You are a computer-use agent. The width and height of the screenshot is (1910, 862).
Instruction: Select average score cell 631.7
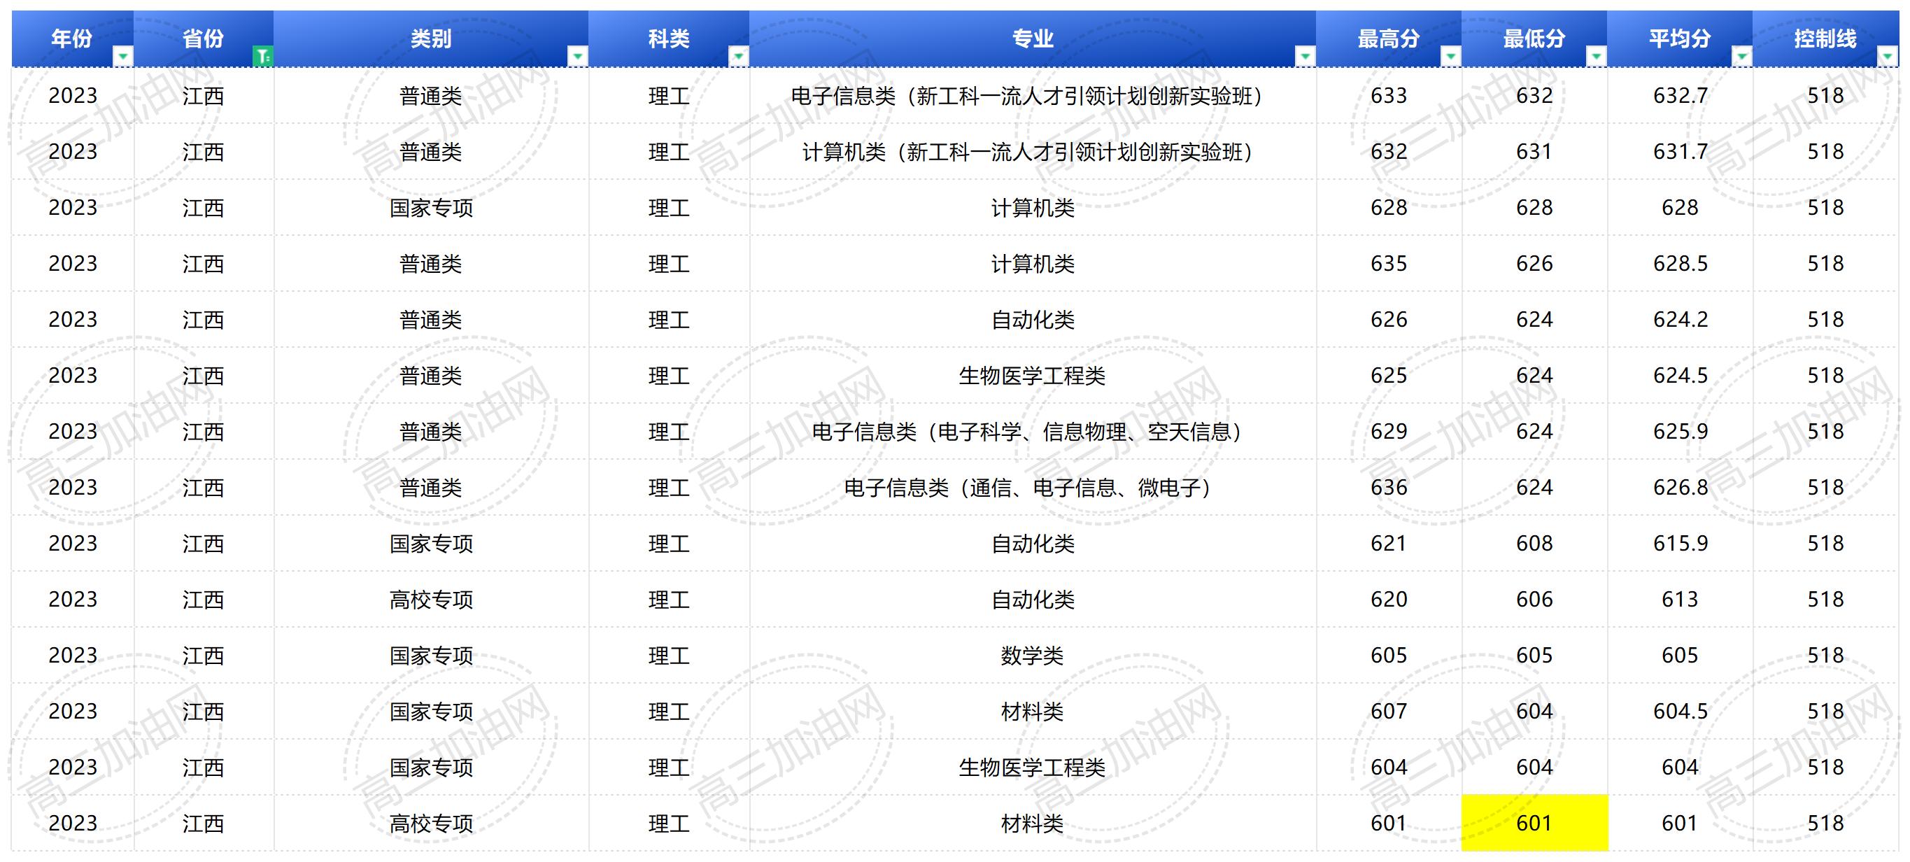(1680, 152)
